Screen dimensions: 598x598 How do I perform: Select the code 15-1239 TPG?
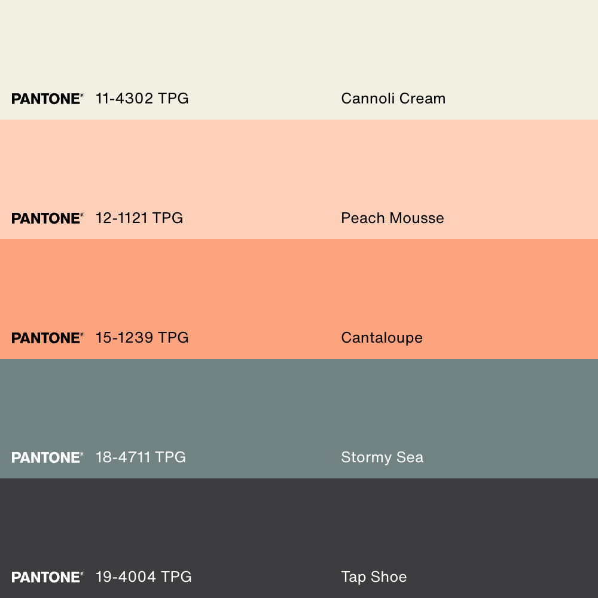point(142,338)
